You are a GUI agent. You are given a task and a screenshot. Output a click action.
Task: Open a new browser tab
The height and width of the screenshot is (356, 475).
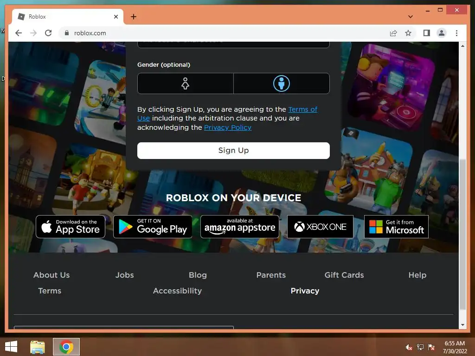(x=134, y=17)
